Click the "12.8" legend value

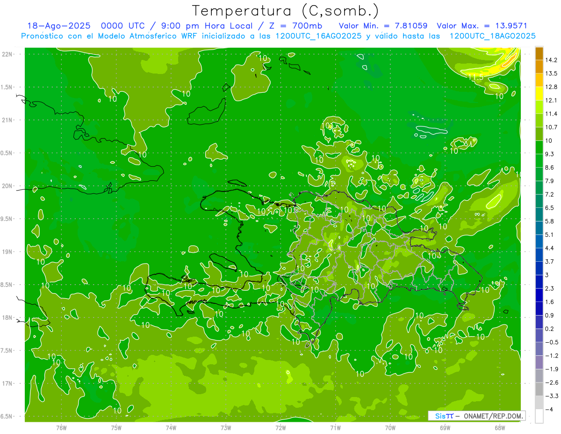[x=551, y=87]
